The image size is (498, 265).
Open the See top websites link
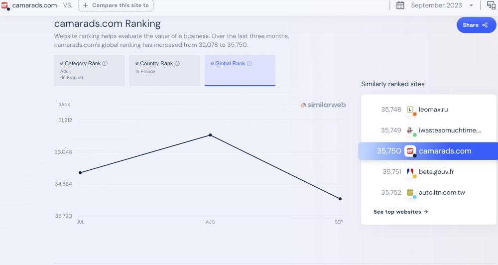pyautogui.click(x=400, y=212)
